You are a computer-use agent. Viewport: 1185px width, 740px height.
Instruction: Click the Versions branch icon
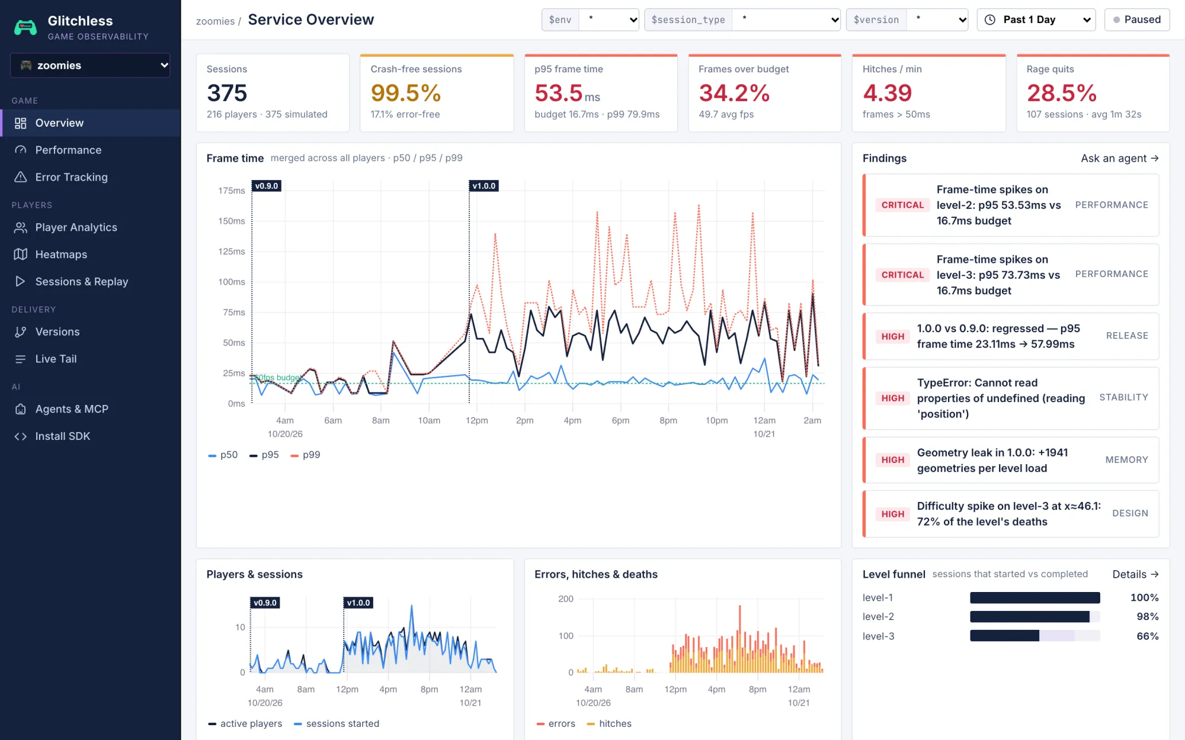[21, 332]
